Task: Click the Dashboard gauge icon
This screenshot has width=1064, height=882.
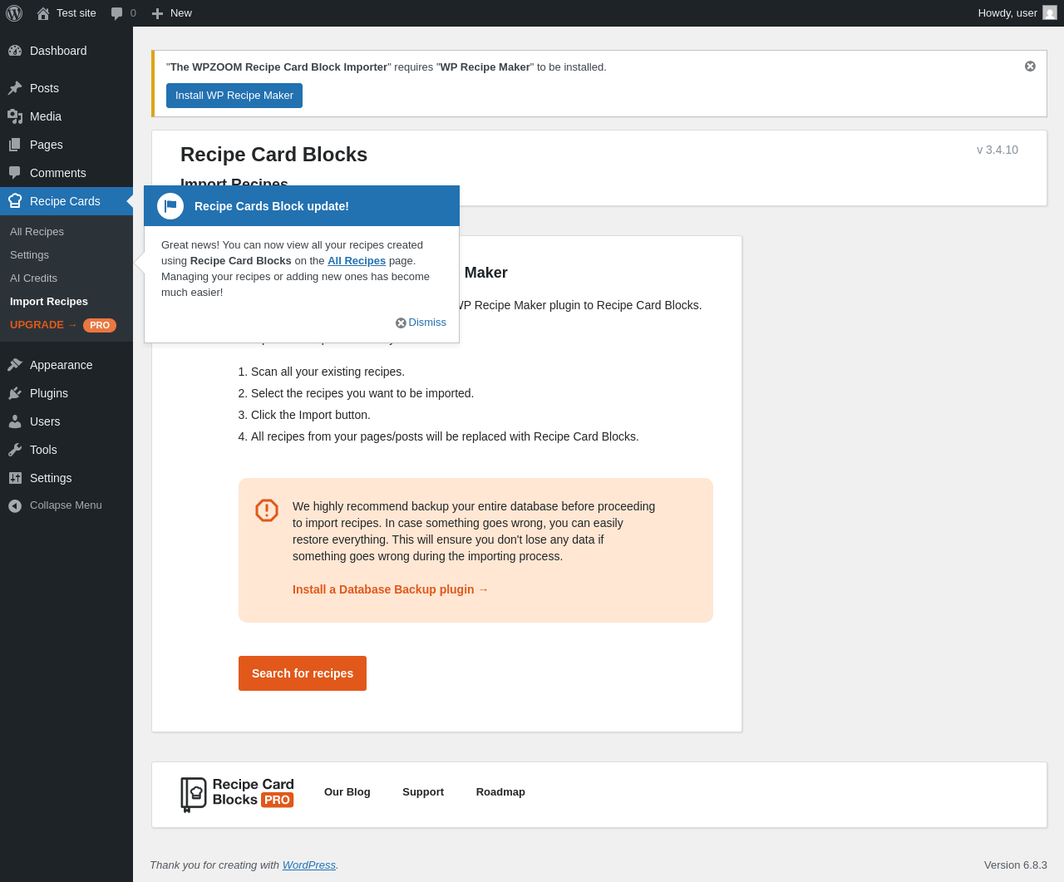Action: click(15, 51)
